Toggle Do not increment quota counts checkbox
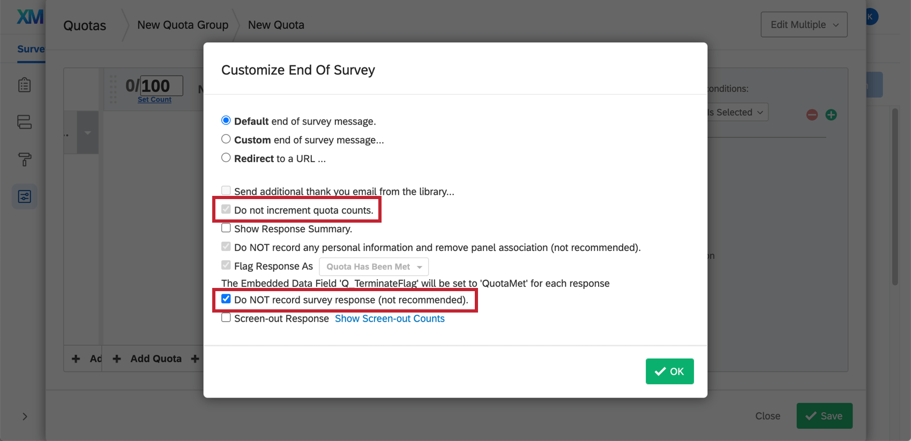The image size is (911, 441). pyautogui.click(x=226, y=209)
